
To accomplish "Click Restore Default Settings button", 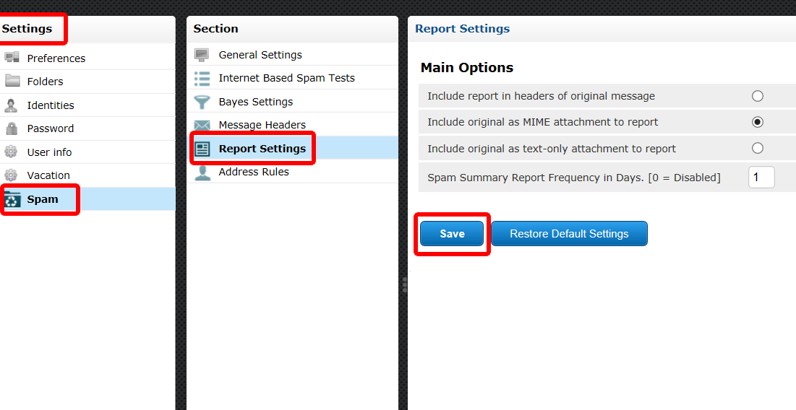I will [569, 234].
